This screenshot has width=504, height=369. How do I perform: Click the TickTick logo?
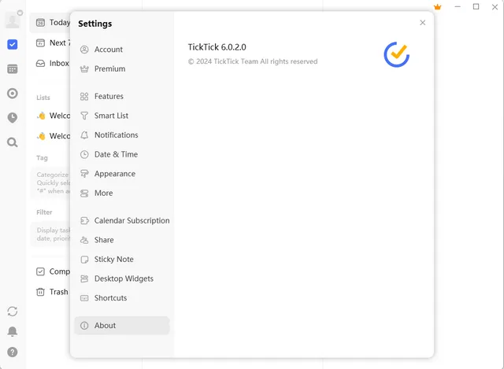[x=396, y=54]
